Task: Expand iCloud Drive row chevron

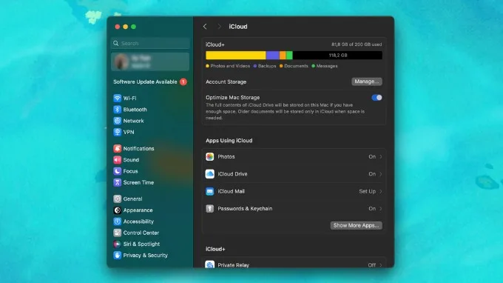Action: click(x=381, y=174)
